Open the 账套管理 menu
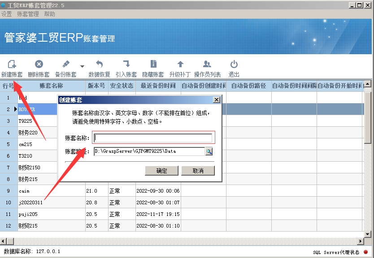This screenshot has height=258, width=374. (28, 14)
